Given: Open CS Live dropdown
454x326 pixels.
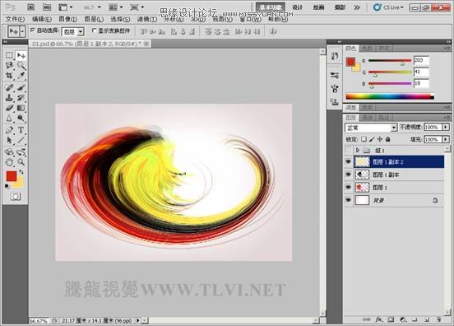Looking at the screenshot, I should pyautogui.click(x=388, y=7).
